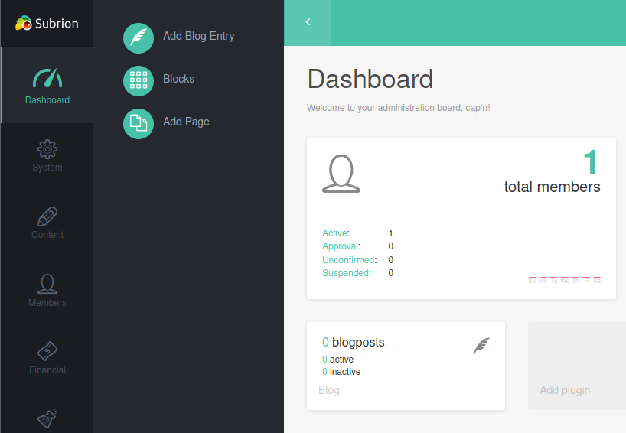The width and height of the screenshot is (626, 433).
Task: Collapse the sidebar with the chevron button
Action: point(308,22)
